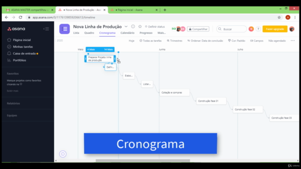Expand project title dropdown arrow
The height and width of the screenshot is (169, 301).
126,26
